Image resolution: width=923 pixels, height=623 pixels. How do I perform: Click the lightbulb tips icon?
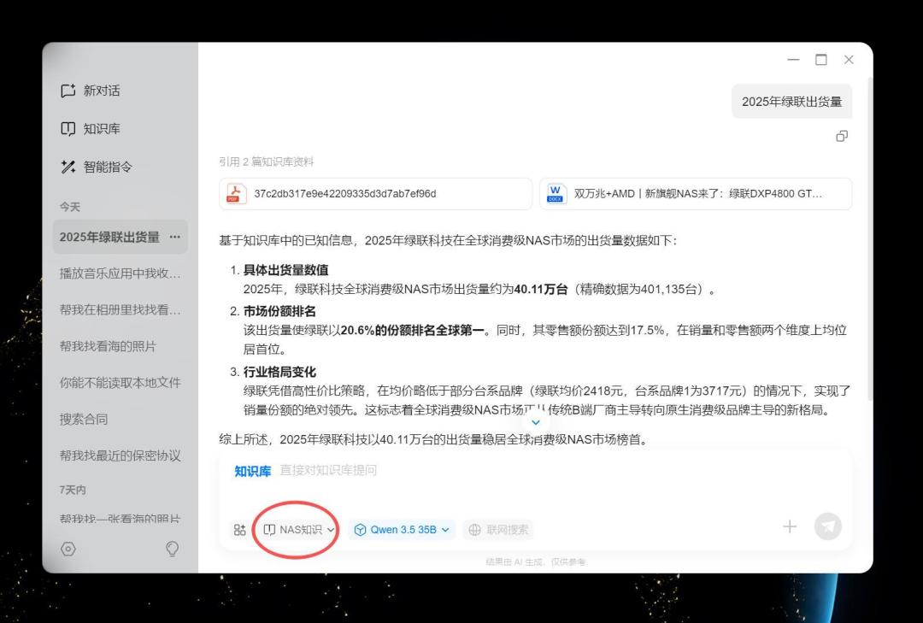tap(172, 549)
